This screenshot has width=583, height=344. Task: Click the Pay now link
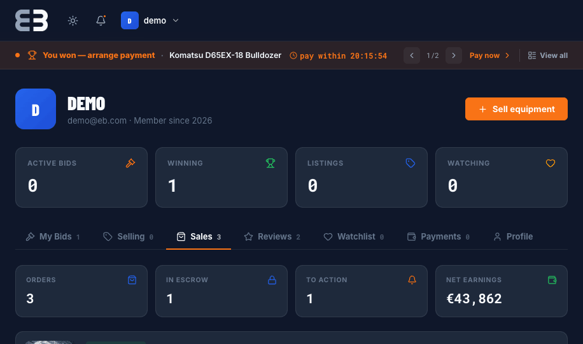[489, 55]
